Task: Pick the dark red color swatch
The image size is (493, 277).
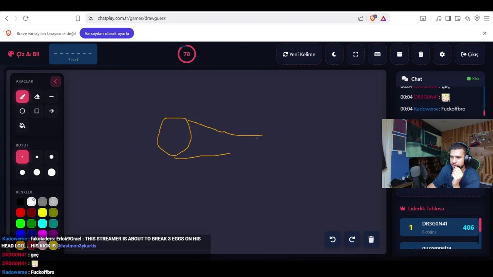Action: coord(32,212)
